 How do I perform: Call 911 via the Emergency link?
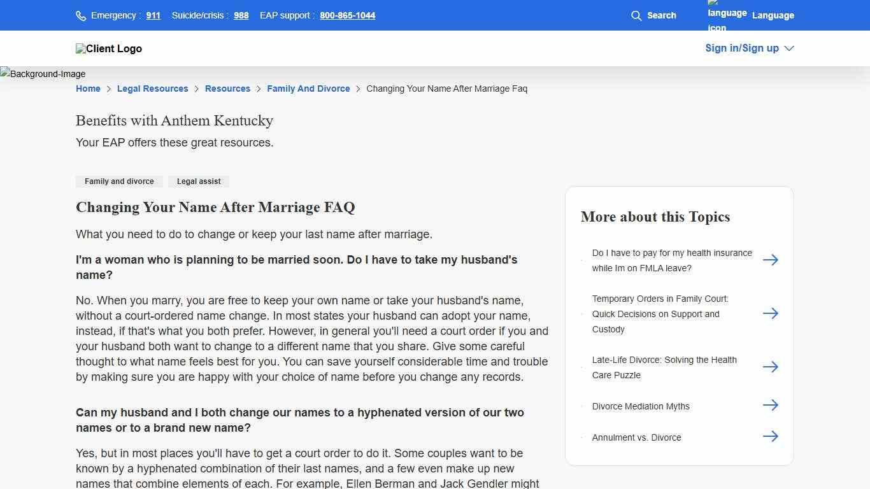(153, 15)
